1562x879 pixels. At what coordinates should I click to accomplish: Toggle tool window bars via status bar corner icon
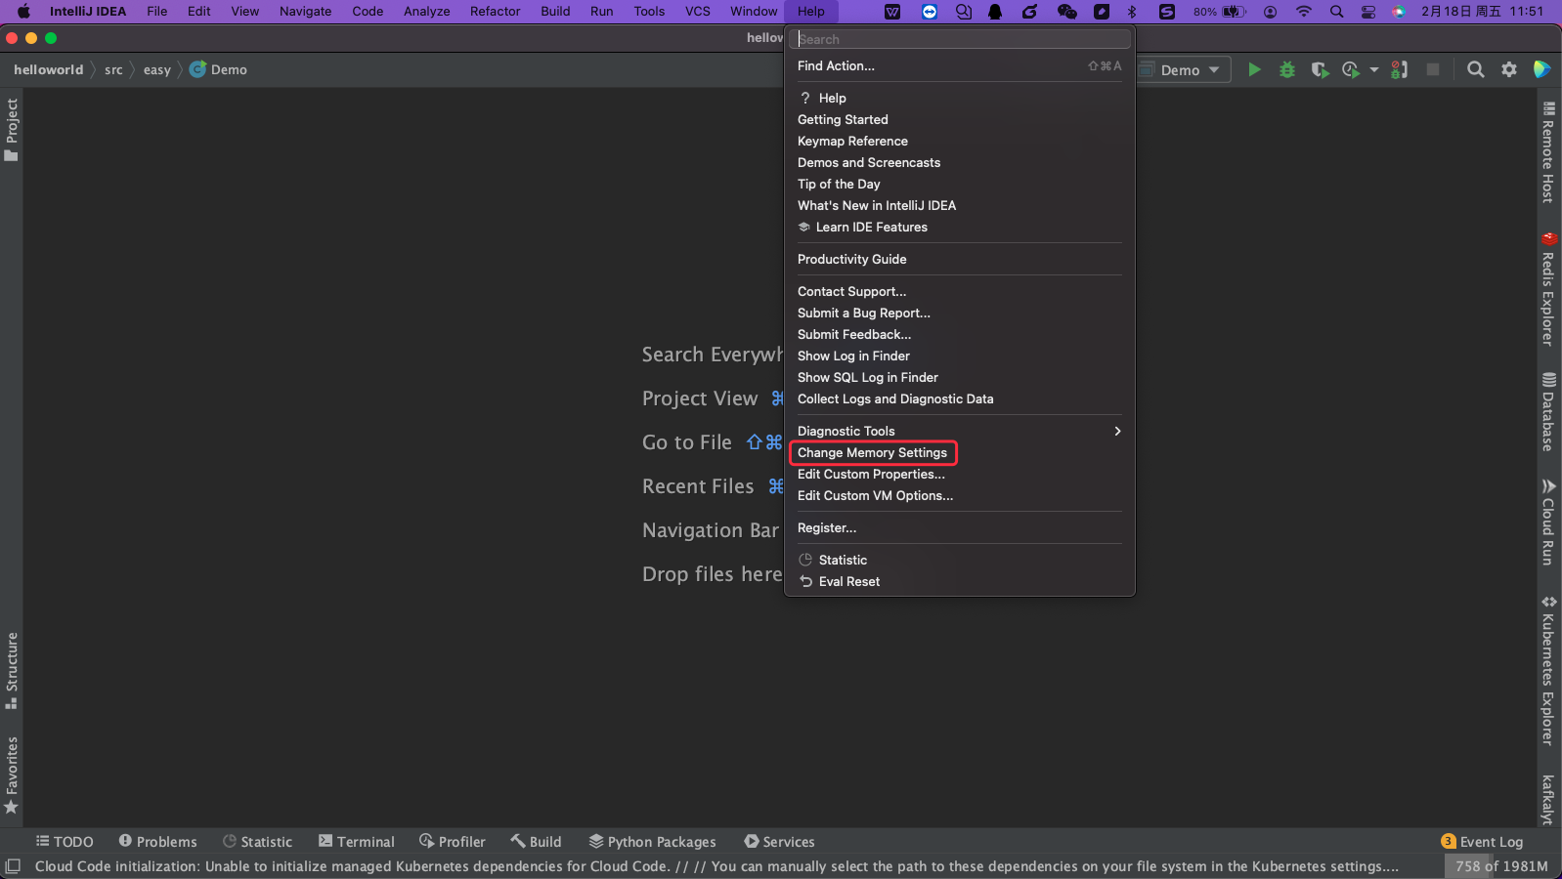(13, 866)
